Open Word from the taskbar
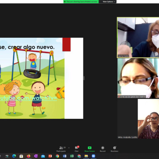Image resolution: width=159 pixels, height=159 pixels. tap(64, 156)
